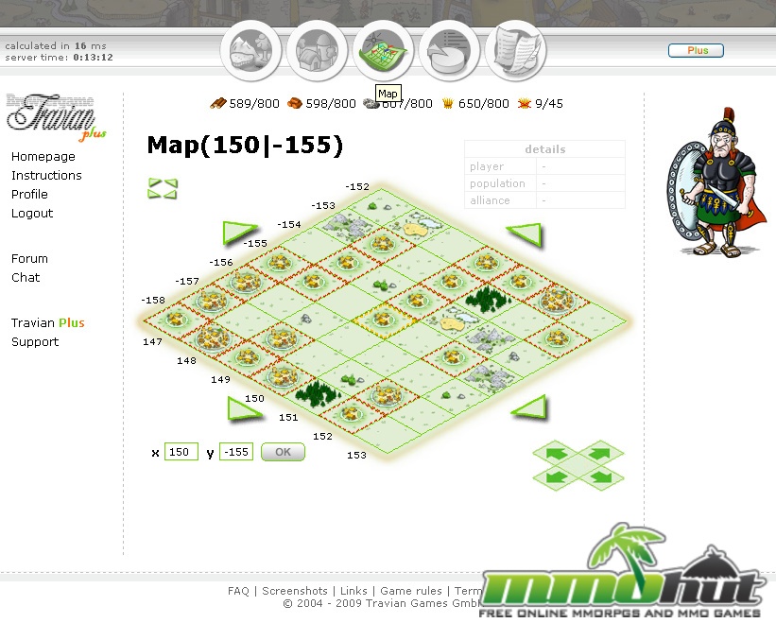Click the population row in details
776x623 pixels.
(x=544, y=183)
